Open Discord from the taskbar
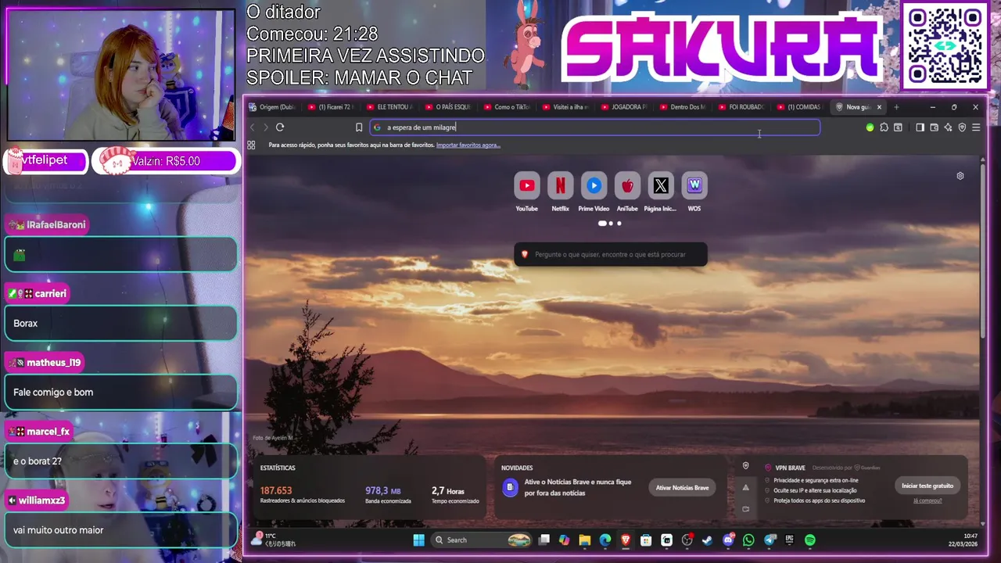 point(728,540)
